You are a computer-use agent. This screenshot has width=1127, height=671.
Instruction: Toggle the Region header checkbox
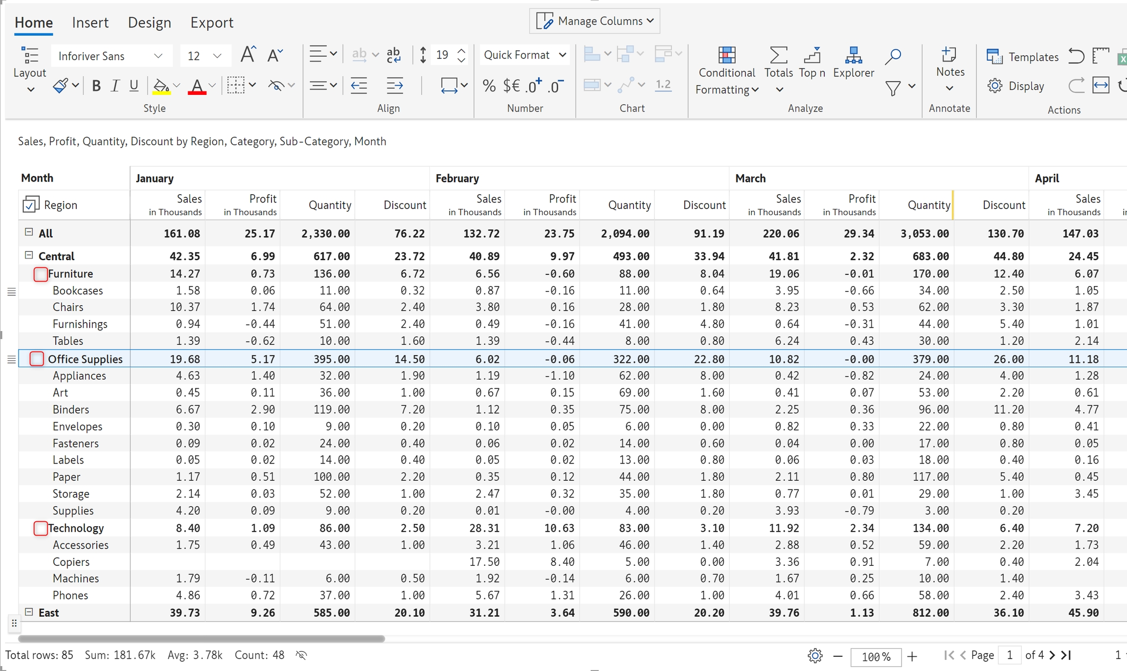click(30, 204)
